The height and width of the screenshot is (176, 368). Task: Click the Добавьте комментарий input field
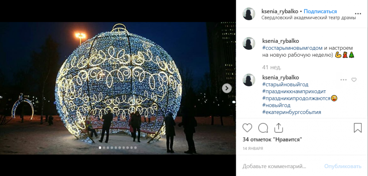click(282, 166)
